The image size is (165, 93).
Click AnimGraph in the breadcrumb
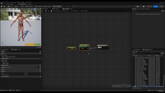click(x=65, y=11)
